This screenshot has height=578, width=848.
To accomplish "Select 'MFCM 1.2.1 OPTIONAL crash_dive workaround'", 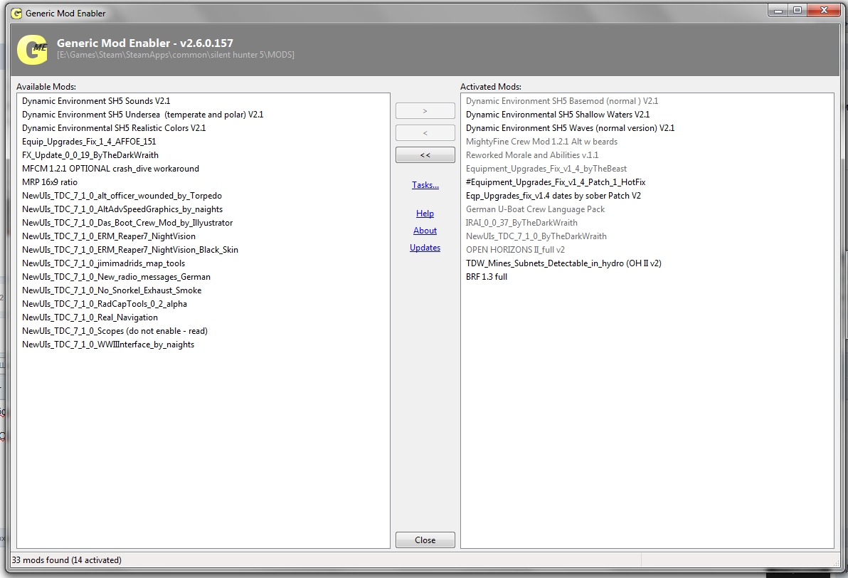I will 111,169.
